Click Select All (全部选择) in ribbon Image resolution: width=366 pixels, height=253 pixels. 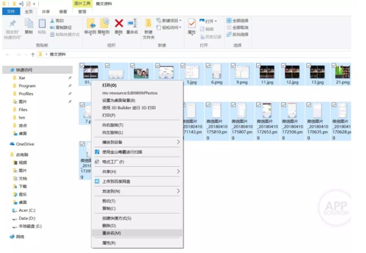(x=239, y=20)
